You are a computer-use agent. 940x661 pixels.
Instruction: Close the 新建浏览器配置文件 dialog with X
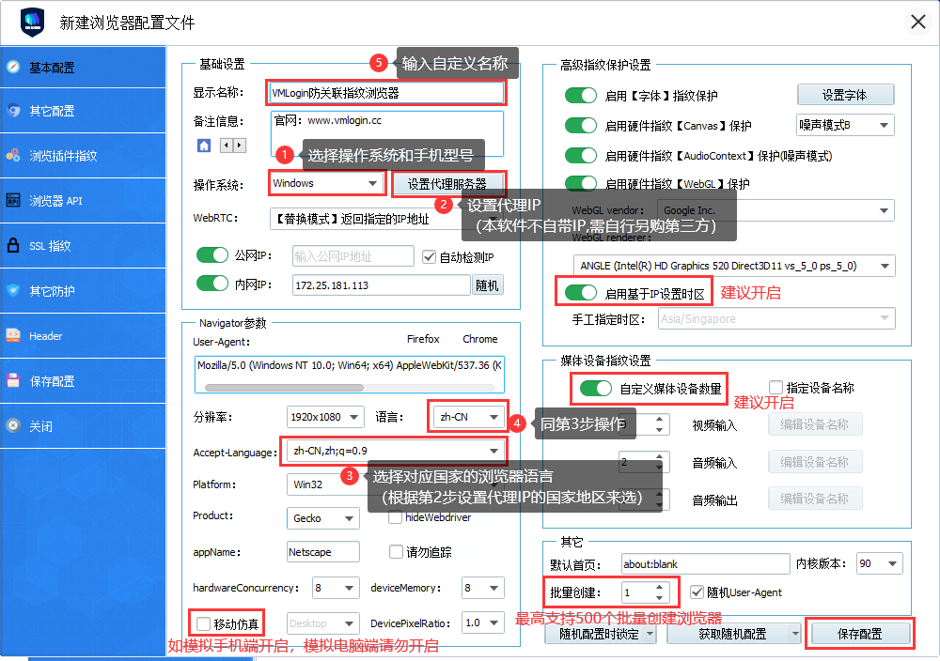click(x=917, y=23)
